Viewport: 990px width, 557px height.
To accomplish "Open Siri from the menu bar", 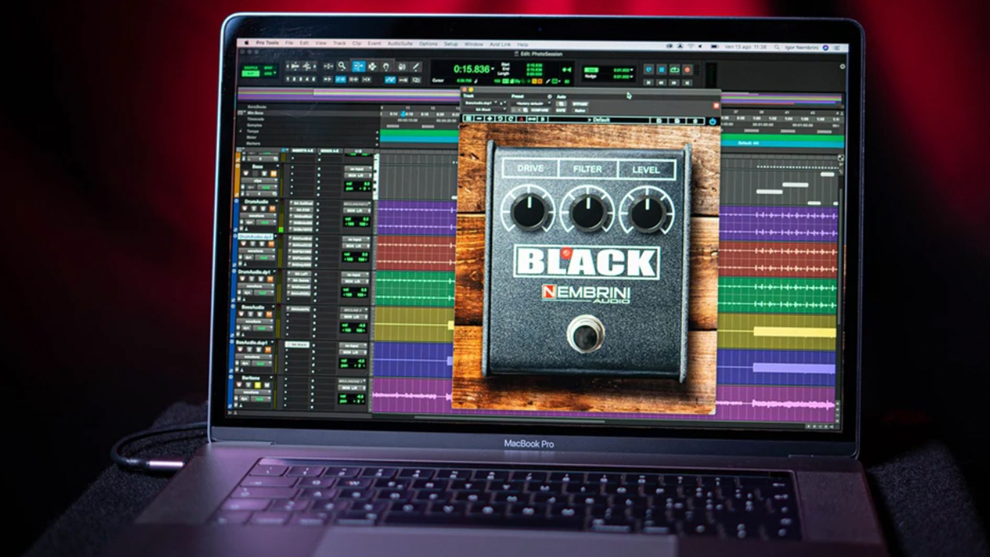I will (826, 48).
